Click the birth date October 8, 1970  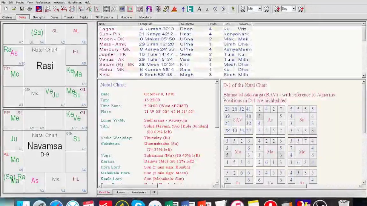[x=159, y=94]
